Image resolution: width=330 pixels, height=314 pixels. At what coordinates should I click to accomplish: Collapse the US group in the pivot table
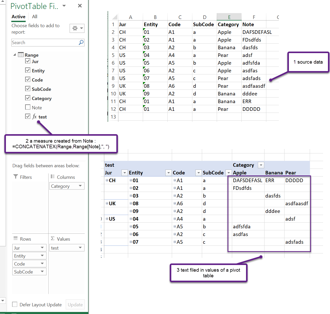[x=107, y=219]
